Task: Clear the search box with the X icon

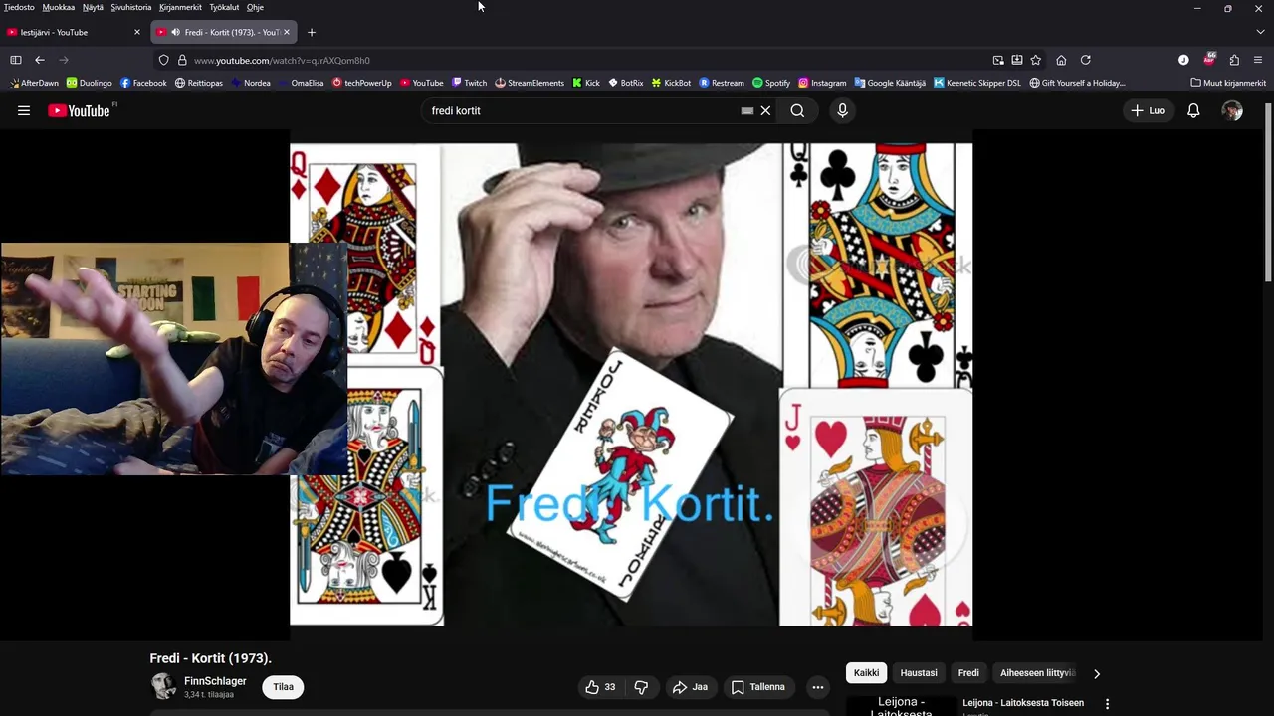Action: 765,110
